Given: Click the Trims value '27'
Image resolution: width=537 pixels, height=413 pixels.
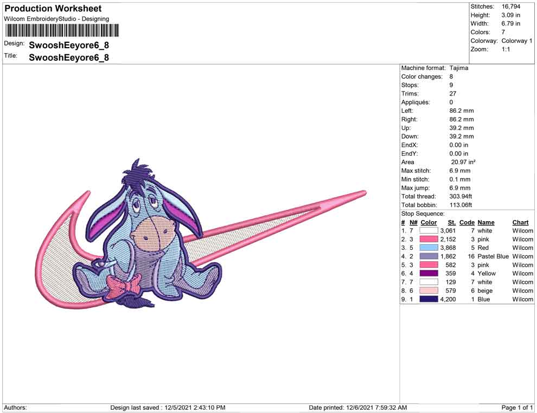Looking at the screenshot, I should [x=453, y=93].
